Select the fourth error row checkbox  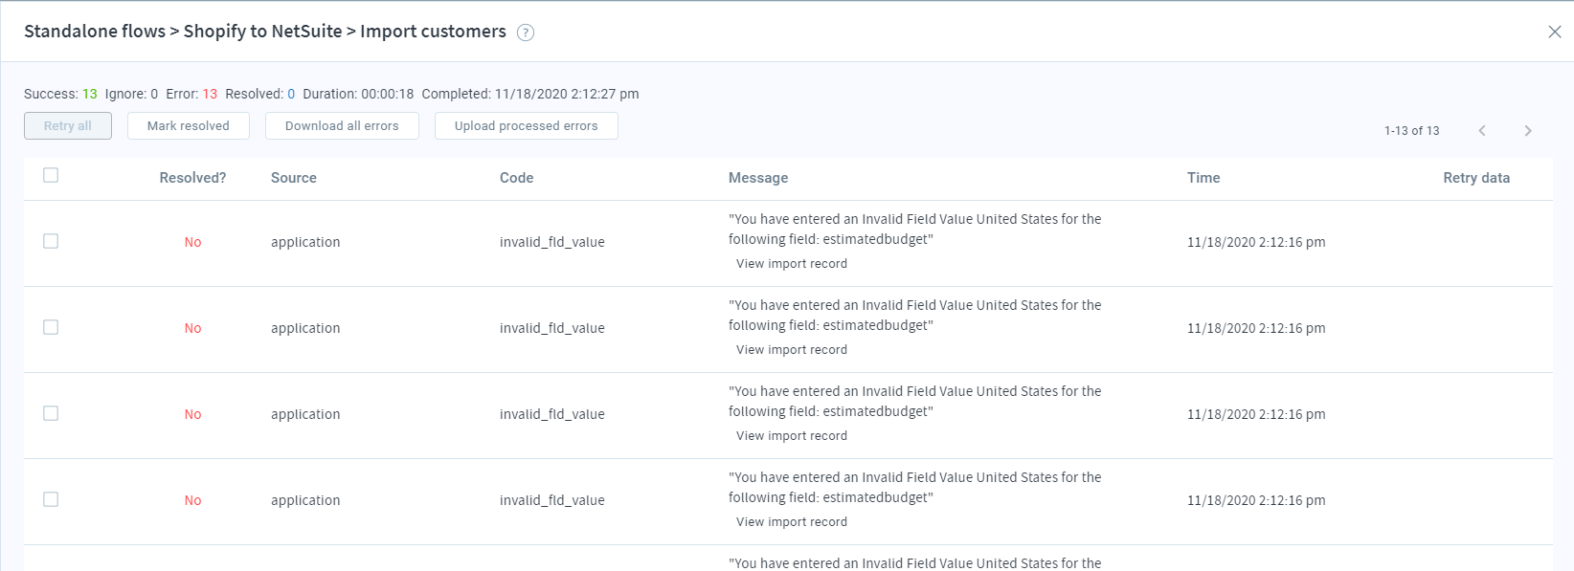[51, 499]
